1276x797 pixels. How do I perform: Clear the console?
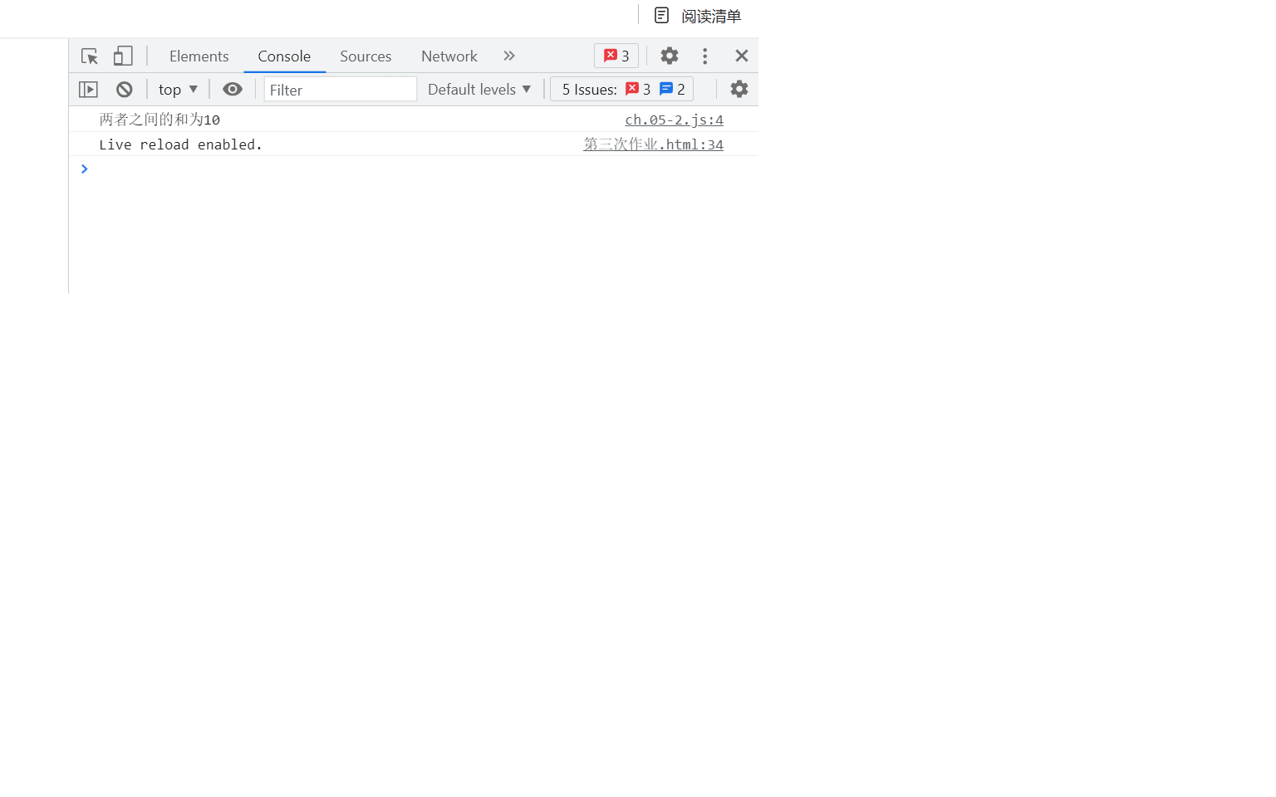pyautogui.click(x=125, y=89)
